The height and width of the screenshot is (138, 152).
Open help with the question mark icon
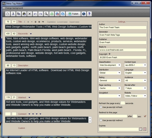click(x=89, y=14)
